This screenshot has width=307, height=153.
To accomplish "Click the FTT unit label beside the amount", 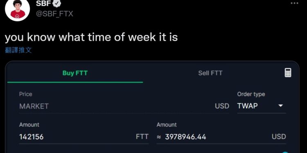I will pyautogui.click(x=142, y=137).
